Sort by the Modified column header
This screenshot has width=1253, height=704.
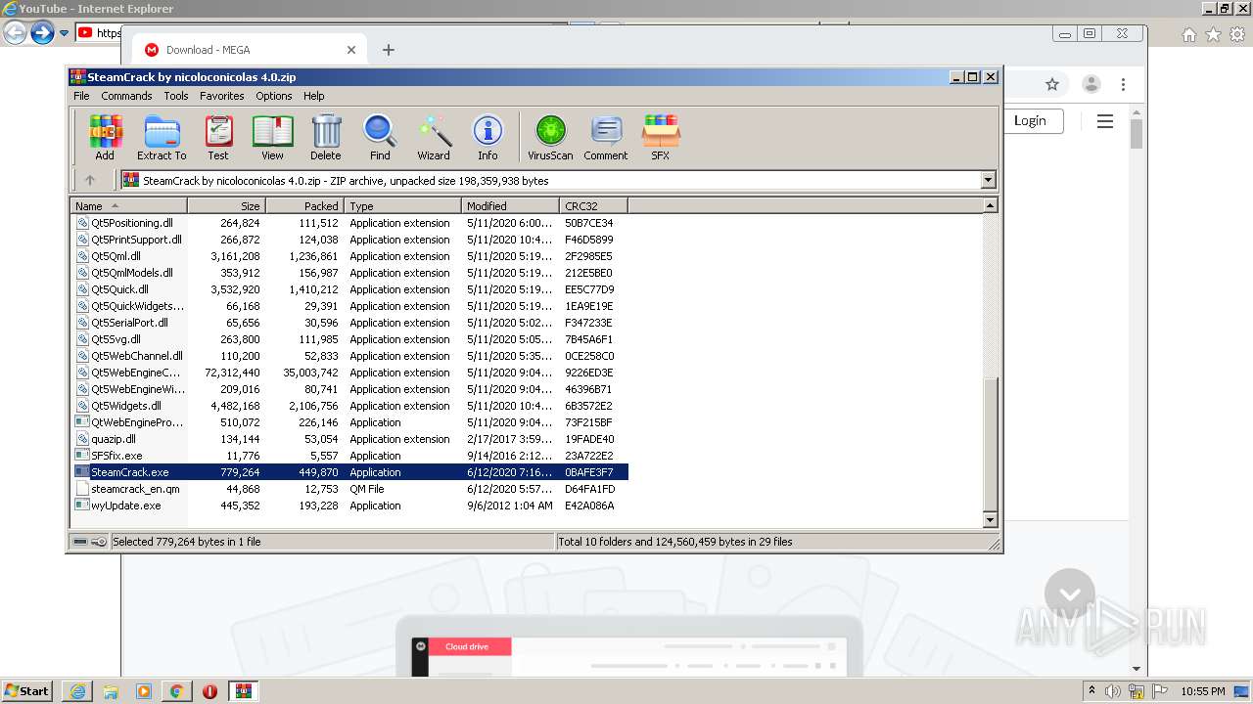point(510,206)
